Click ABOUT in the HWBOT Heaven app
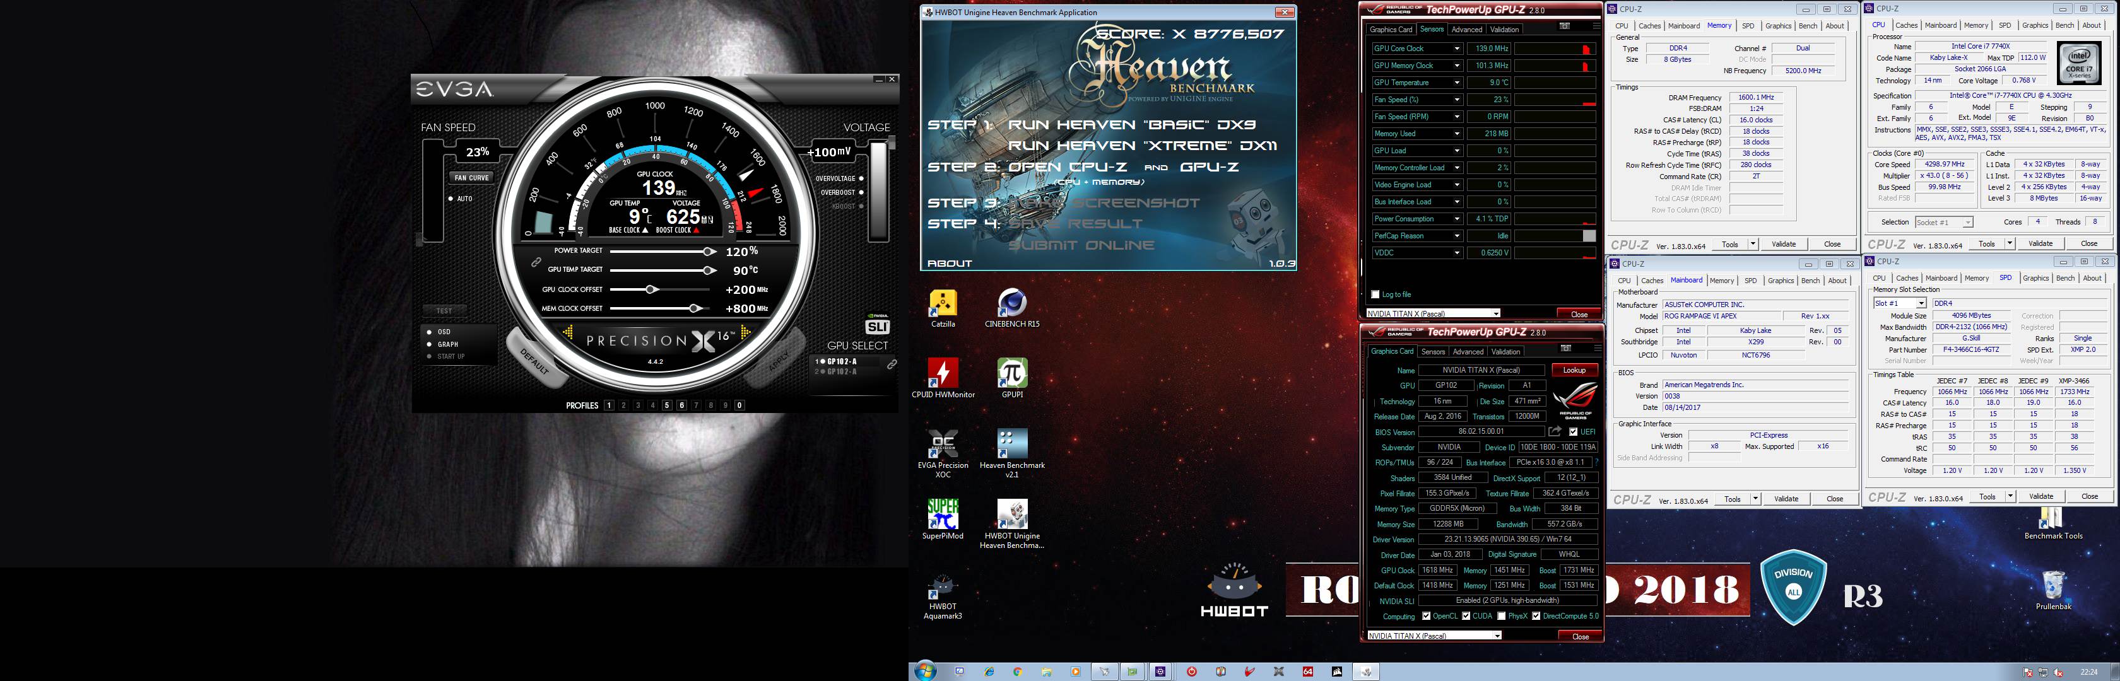 click(x=950, y=263)
